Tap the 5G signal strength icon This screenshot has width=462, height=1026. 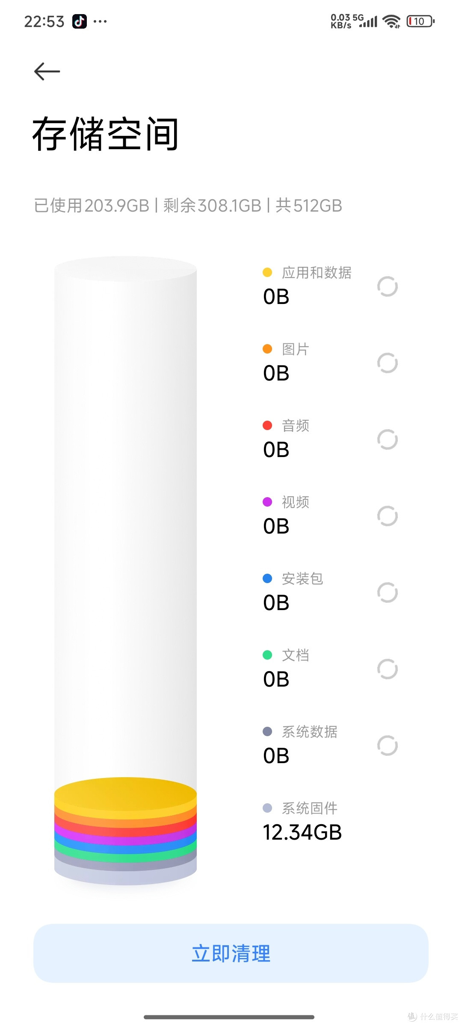pyautogui.click(x=366, y=21)
